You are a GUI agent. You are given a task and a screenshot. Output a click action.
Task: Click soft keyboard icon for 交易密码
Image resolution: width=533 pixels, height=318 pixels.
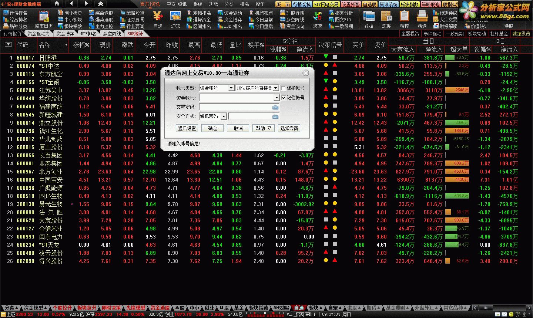(275, 107)
